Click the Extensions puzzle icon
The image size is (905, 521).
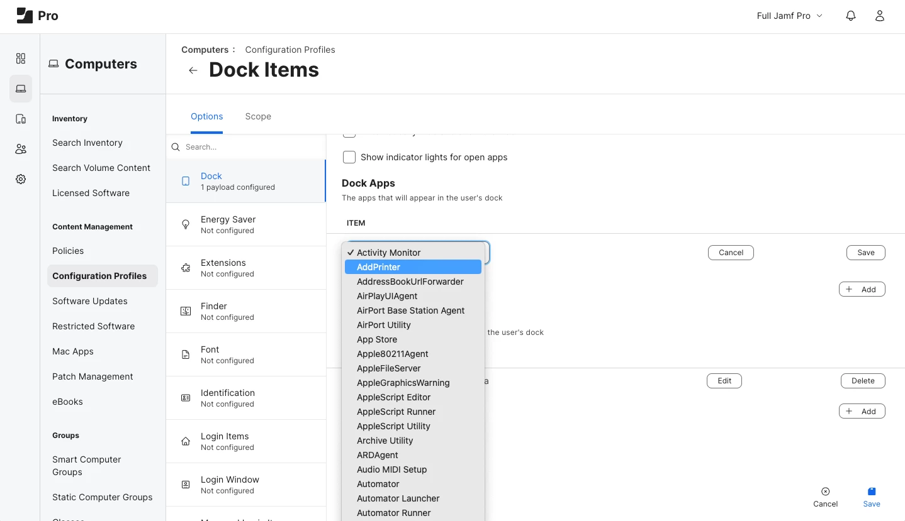click(186, 268)
